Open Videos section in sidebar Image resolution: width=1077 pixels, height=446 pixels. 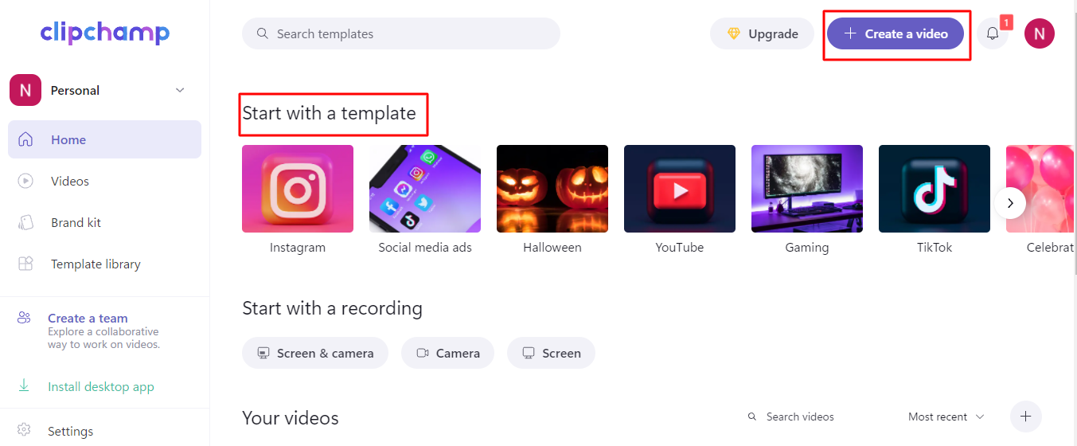tap(104, 181)
